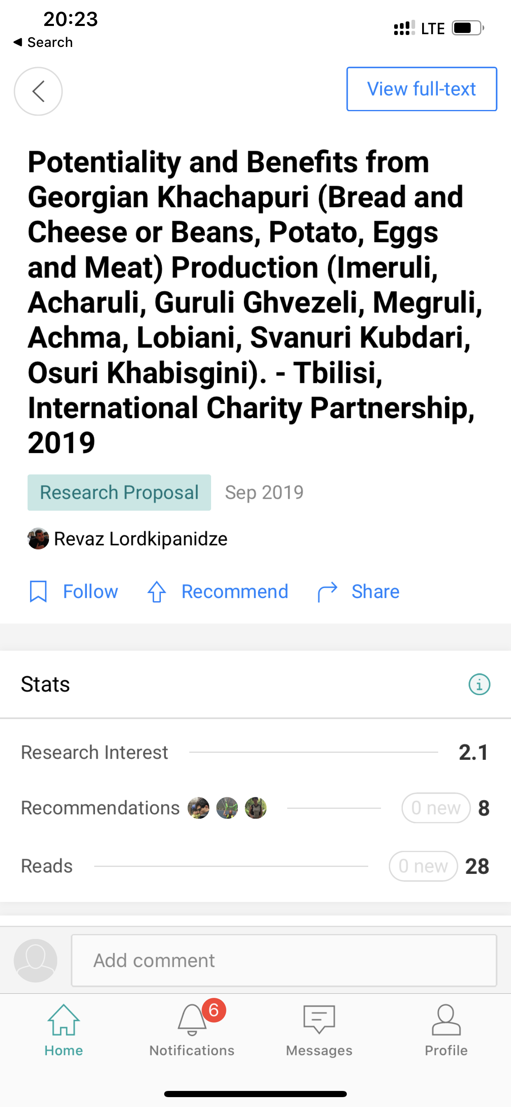Tap the third recommender avatar
The width and height of the screenshot is (511, 1107).
point(255,808)
